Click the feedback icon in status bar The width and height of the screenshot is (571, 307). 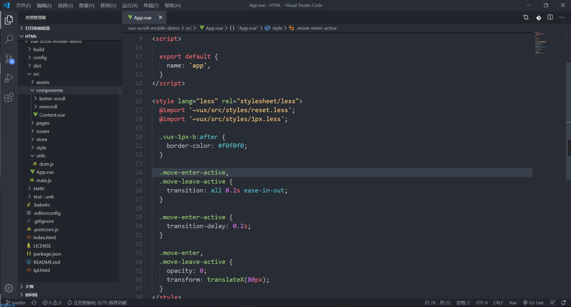click(552, 303)
